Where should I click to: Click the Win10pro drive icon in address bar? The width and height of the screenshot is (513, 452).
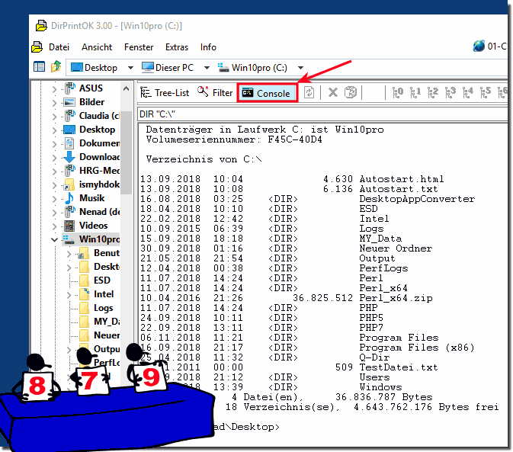click(223, 68)
